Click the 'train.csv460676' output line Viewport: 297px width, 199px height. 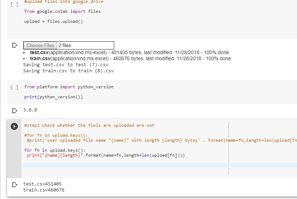(x=44, y=190)
